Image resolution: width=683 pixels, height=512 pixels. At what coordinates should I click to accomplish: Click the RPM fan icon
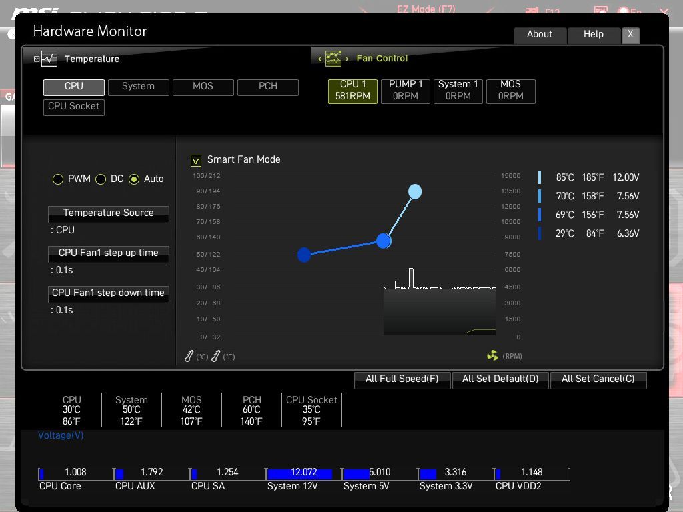point(492,356)
